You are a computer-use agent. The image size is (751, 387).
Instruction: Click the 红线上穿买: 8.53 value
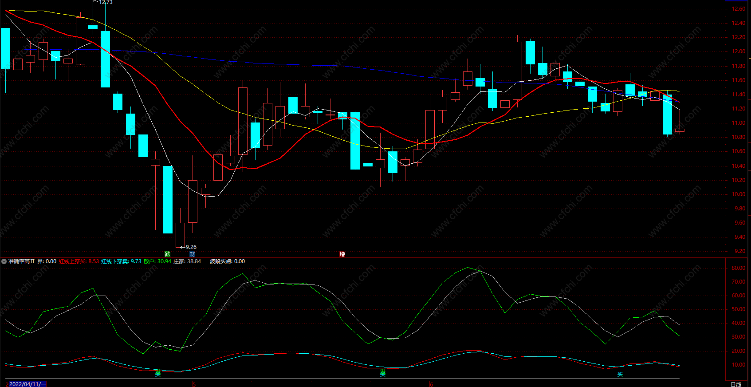point(79,261)
